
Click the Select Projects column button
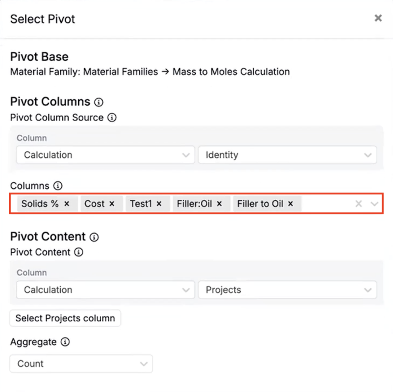(x=65, y=318)
